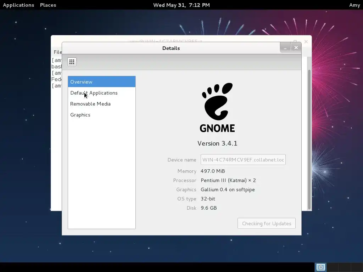Open the clock calendar in top bar
363x272 pixels.
tap(181, 5)
